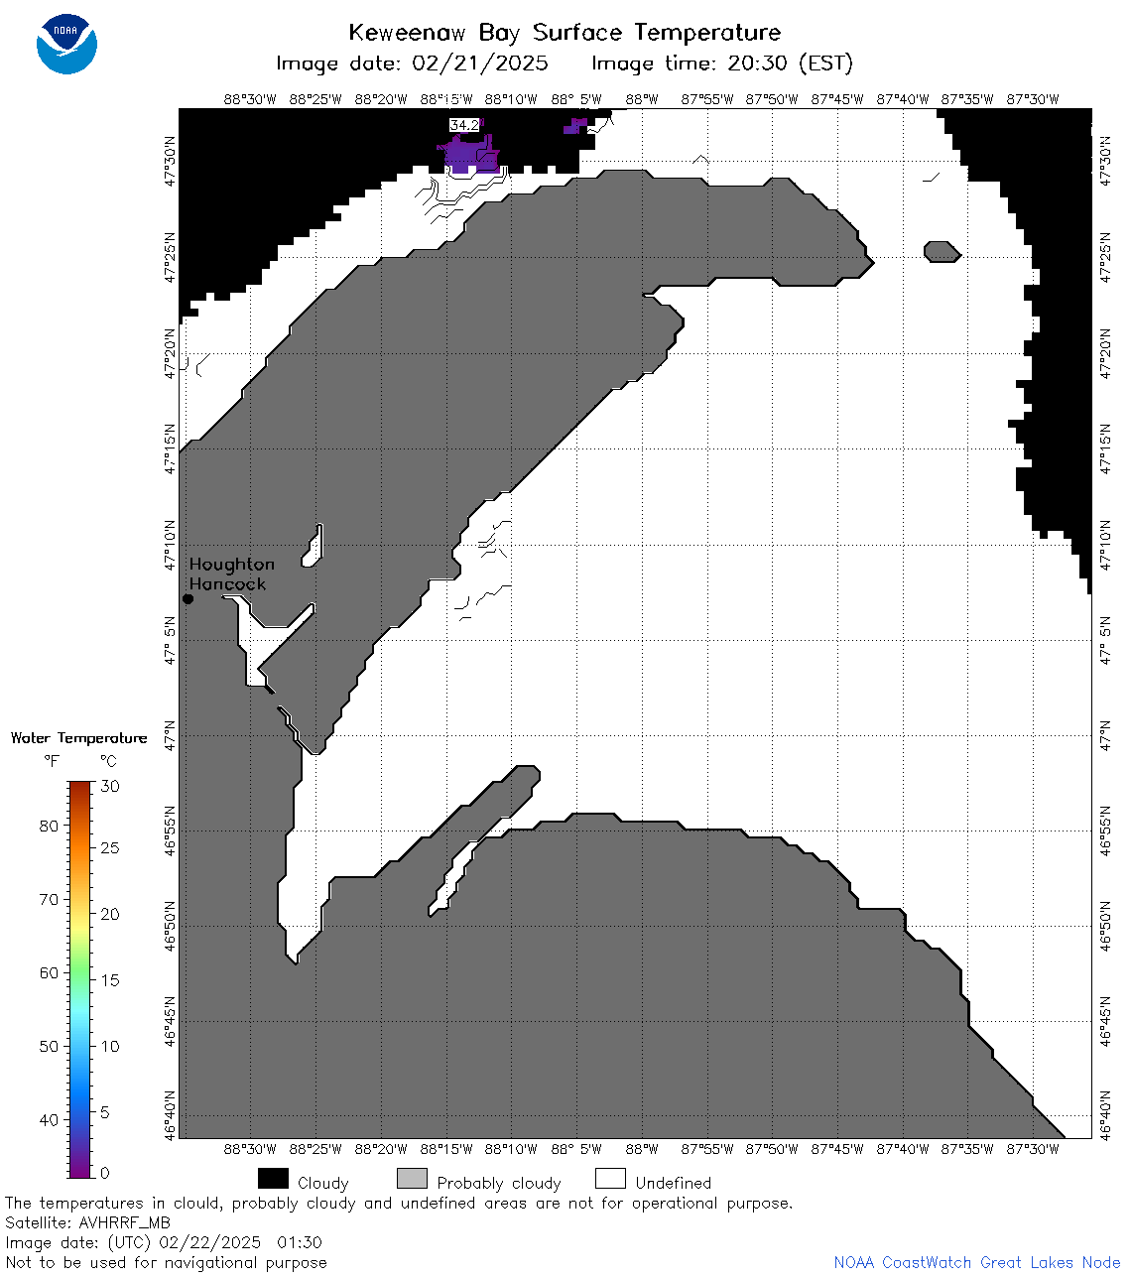
Task: Click the purple surface temperature patch on map
Action: click(470, 155)
